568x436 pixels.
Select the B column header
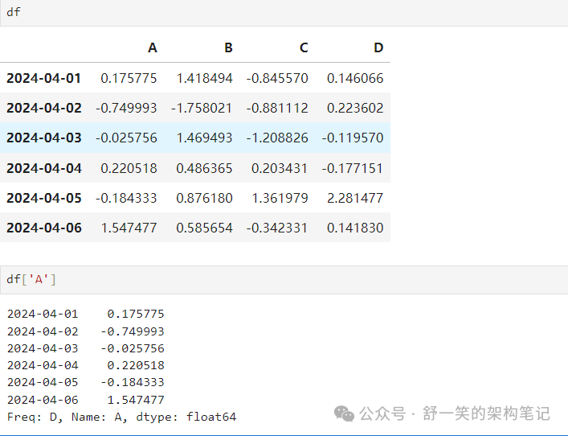click(228, 47)
